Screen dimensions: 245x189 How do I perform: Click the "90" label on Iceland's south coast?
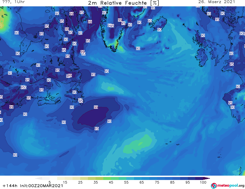click(x=159, y=30)
